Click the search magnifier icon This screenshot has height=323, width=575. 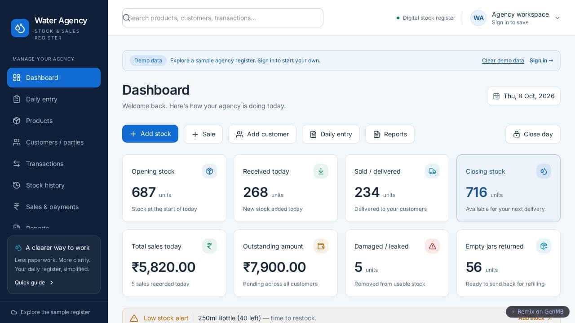(126, 17)
